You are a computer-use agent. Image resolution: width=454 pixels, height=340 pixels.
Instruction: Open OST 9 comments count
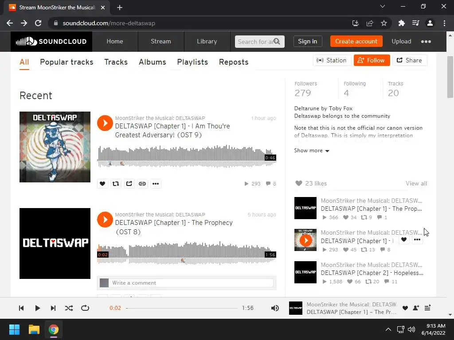(271, 184)
